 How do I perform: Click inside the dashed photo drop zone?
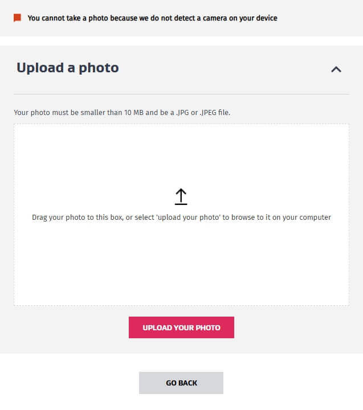pyautogui.click(x=181, y=262)
